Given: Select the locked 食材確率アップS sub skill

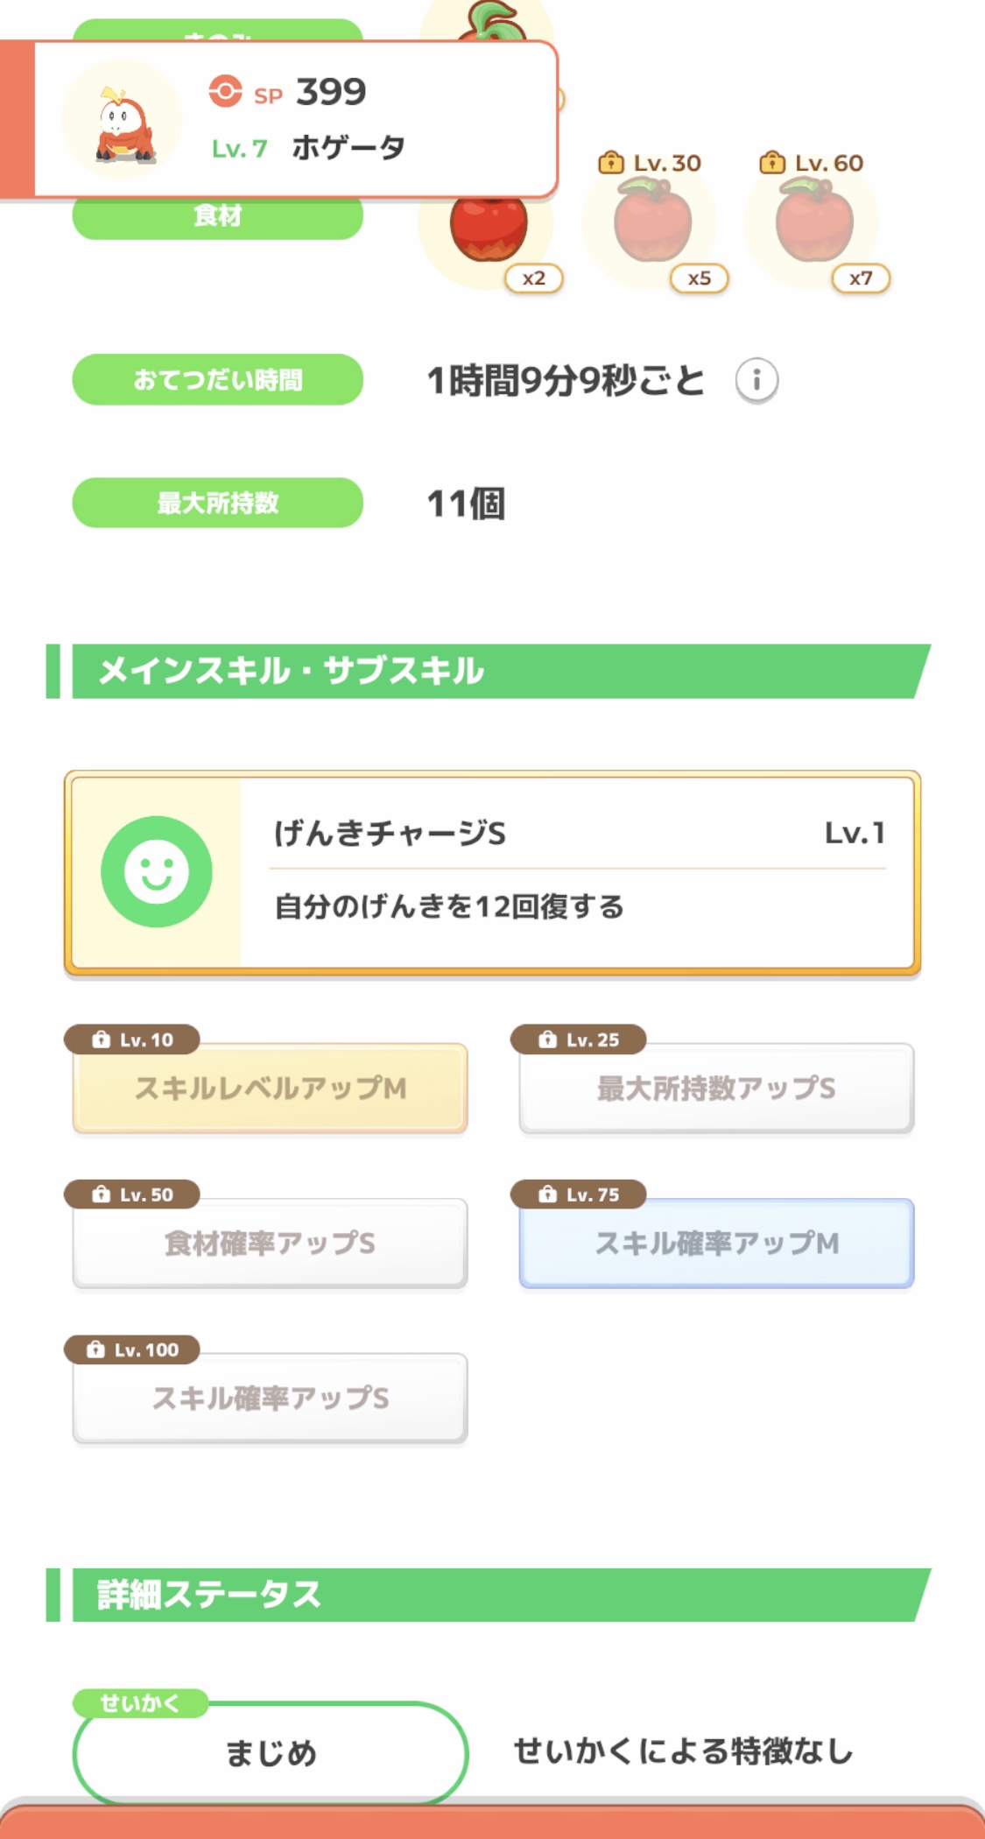Looking at the screenshot, I should pos(270,1244).
